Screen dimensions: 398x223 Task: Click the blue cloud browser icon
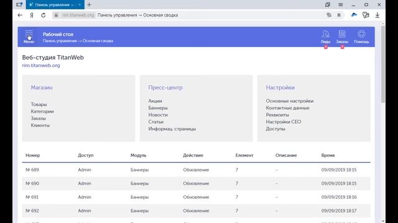(x=354, y=15)
